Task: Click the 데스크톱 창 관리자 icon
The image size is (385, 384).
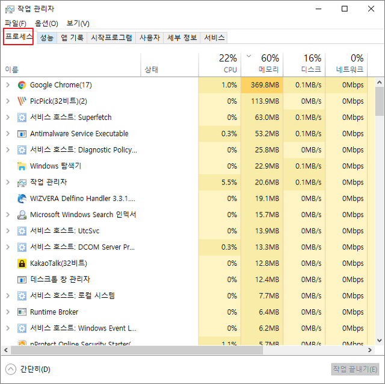Action: click(22, 280)
